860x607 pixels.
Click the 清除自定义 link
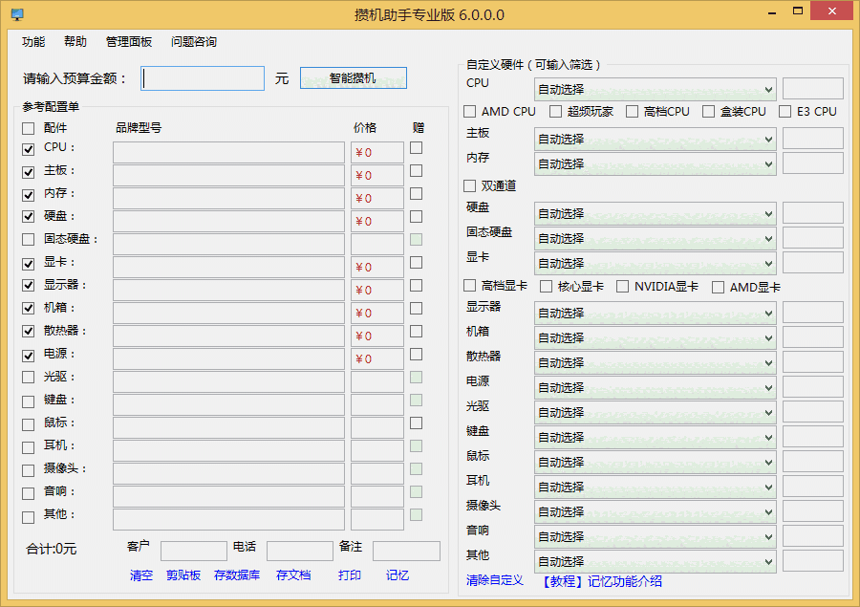click(x=495, y=581)
